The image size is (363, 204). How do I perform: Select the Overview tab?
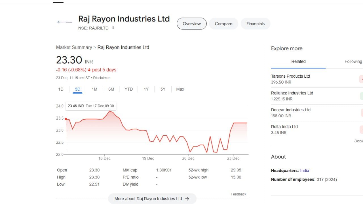pyautogui.click(x=192, y=24)
